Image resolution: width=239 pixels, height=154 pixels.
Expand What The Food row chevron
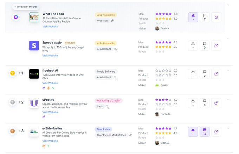(228, 5)
